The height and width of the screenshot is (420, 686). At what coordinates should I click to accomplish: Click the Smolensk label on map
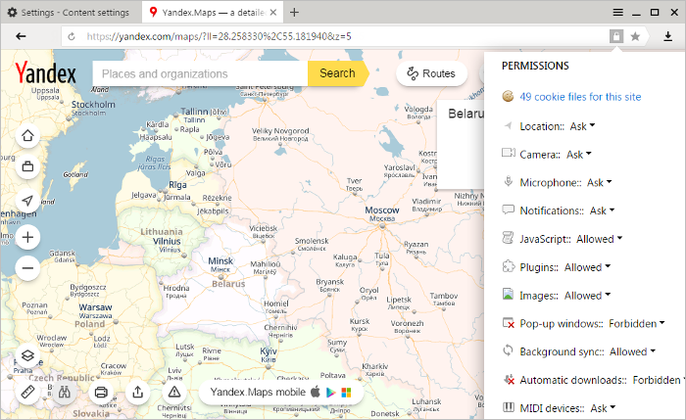pyautogui.click(x=312, y=241)
